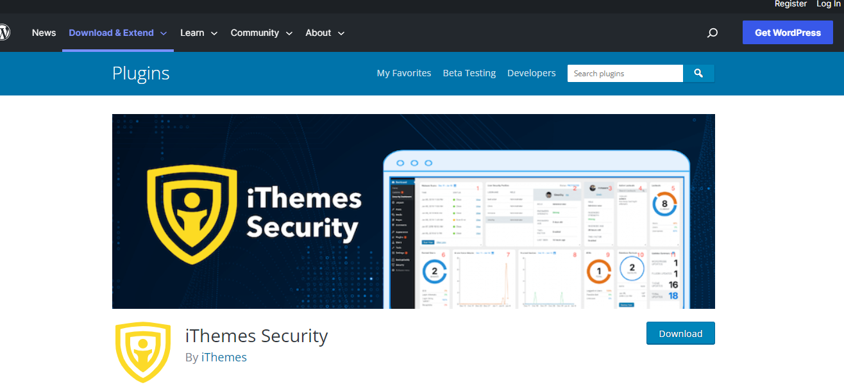The width and height of the screenshot is (844, 387).
Task: Open the Download & Extend menu
Action: click(x=112, y=33)
